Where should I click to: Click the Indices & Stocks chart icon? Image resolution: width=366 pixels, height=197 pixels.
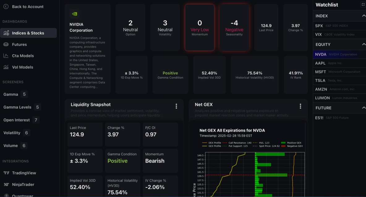coord(6,33)
